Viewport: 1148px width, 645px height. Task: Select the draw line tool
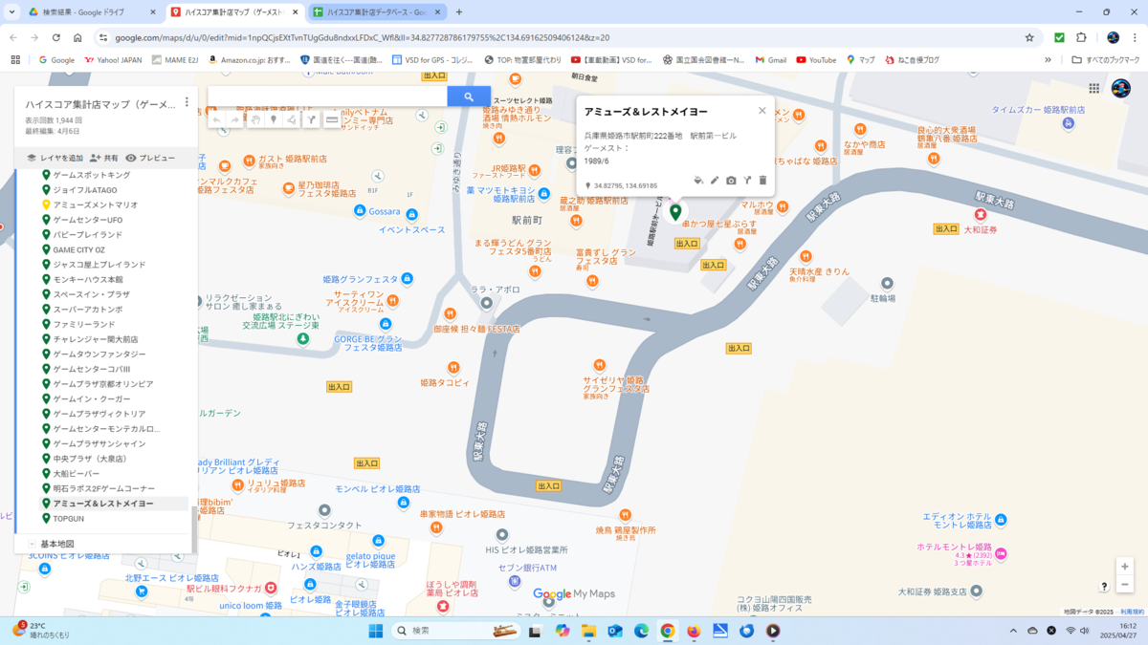(292, 120)
